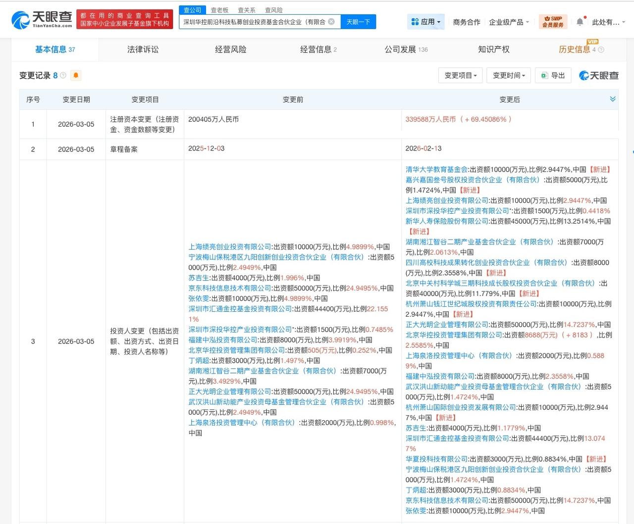
Task: Expand the 企业级产品 dropdown
Action: 509,22
